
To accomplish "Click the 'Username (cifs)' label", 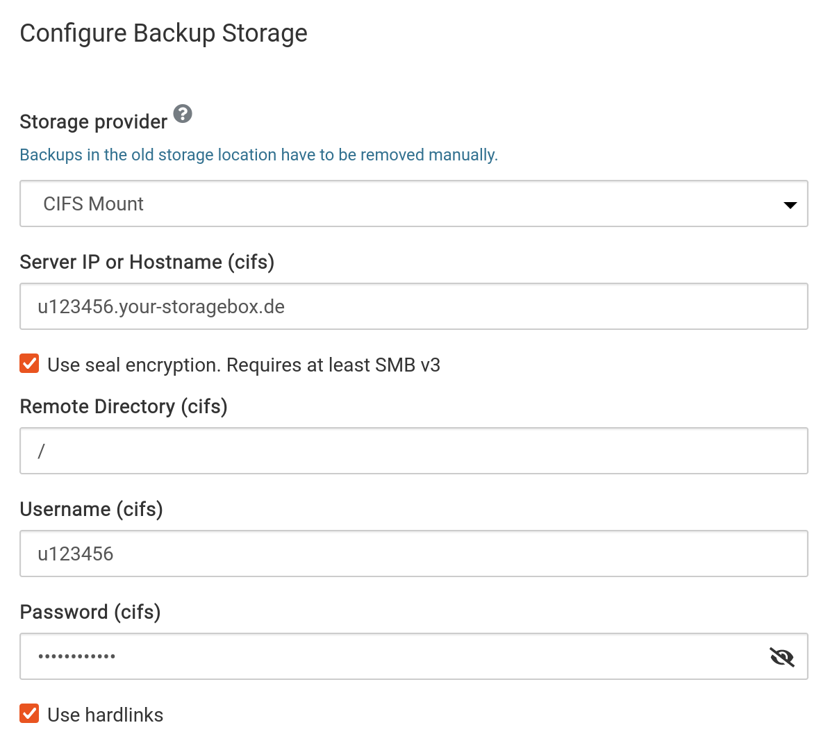I will [91, 509].
